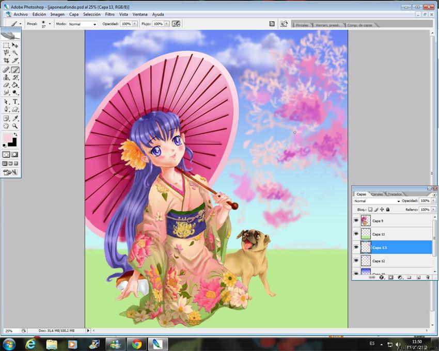This screenshot has width=439, height=351.
Task: Pick the Magic Wand tool
Action: pyautogui.click(x=15, y=53)
